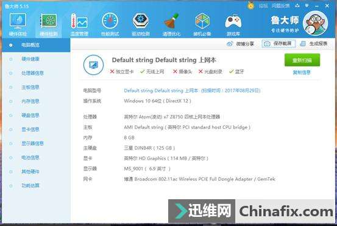The image size is (337, 226).
Task: Click the 微博分享 Weibo share icon
Action: tap(230, 44)
